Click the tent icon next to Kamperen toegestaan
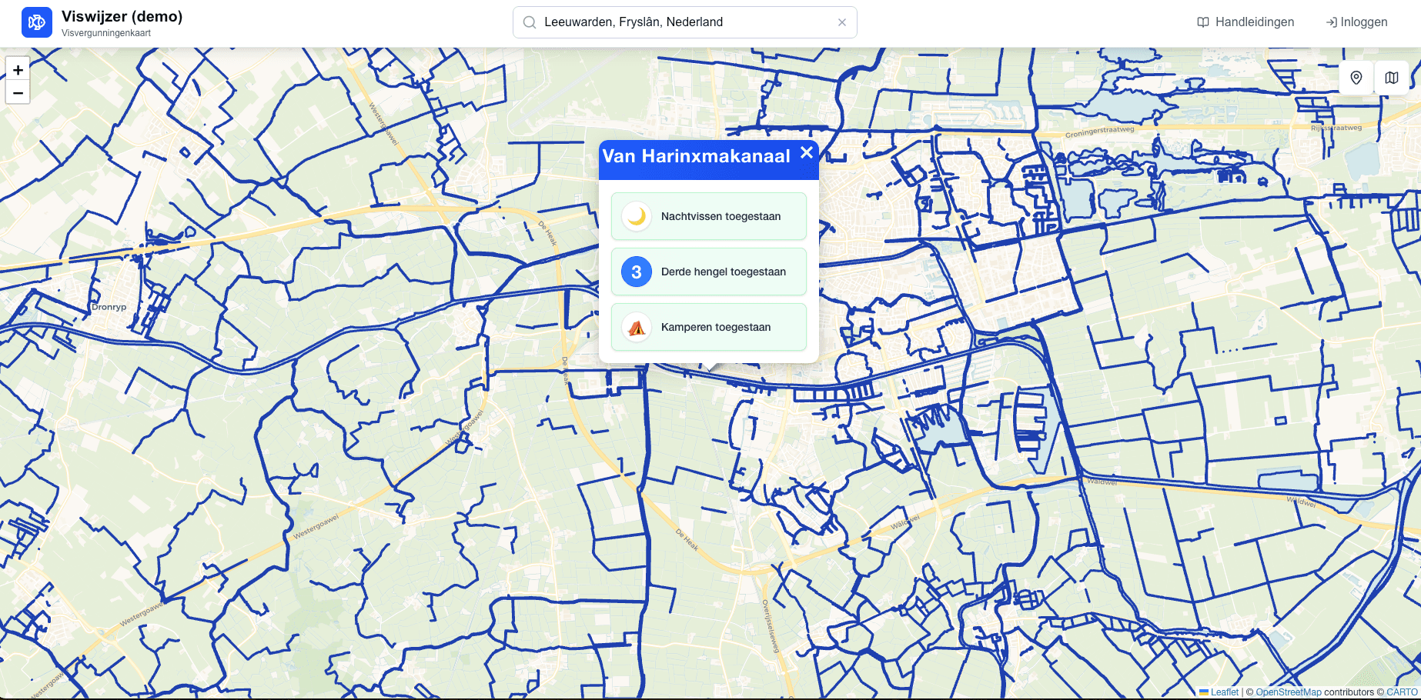The height and width of the screenshot is (700, 1421). (635, 327)
